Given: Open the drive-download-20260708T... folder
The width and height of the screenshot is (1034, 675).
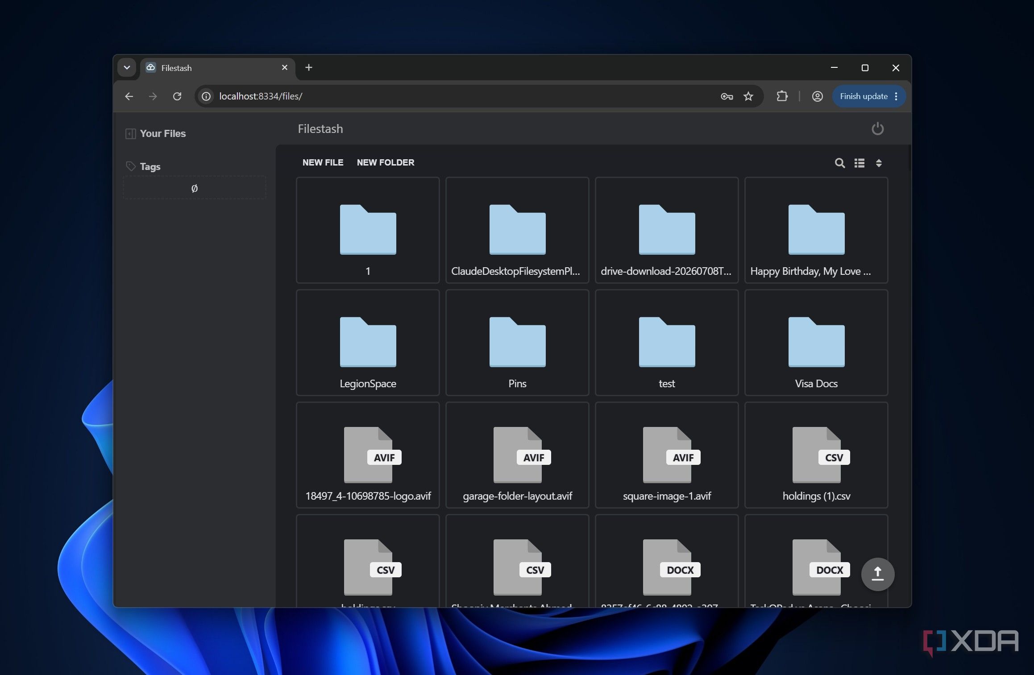Looking at the screenshot, I should (667, 230).
